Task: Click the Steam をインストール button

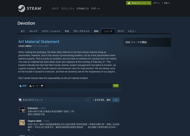Action: pyautogui.click(x=139, y=3)
